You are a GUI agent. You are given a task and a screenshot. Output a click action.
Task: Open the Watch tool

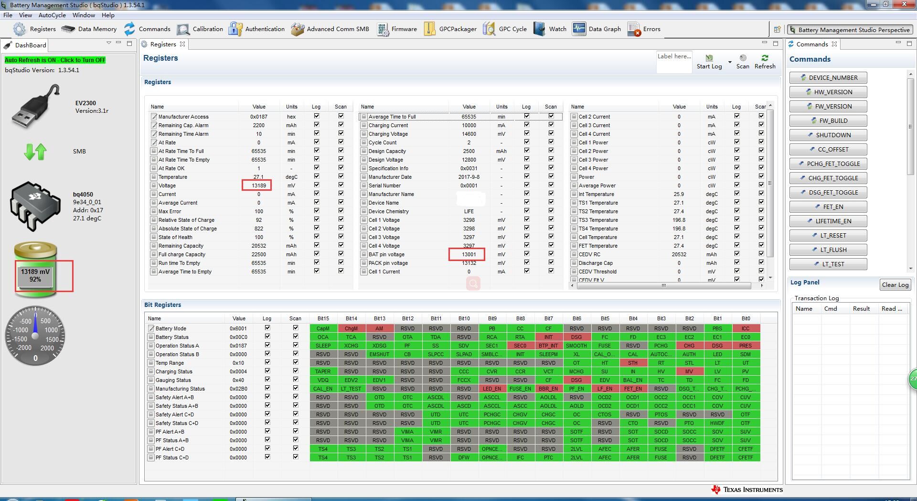(x=539, y=29)
